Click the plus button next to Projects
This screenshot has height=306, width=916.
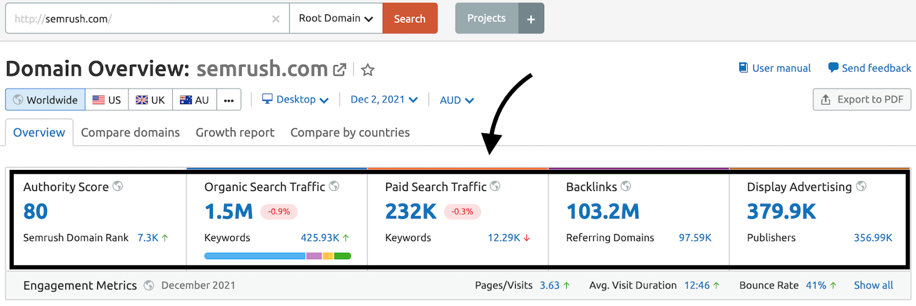point(531,19)
